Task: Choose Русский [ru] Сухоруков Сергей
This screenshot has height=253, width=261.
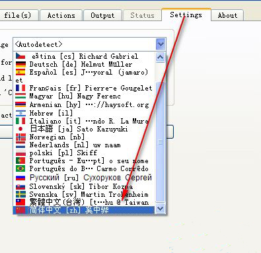Action: [x=85, y=178]
